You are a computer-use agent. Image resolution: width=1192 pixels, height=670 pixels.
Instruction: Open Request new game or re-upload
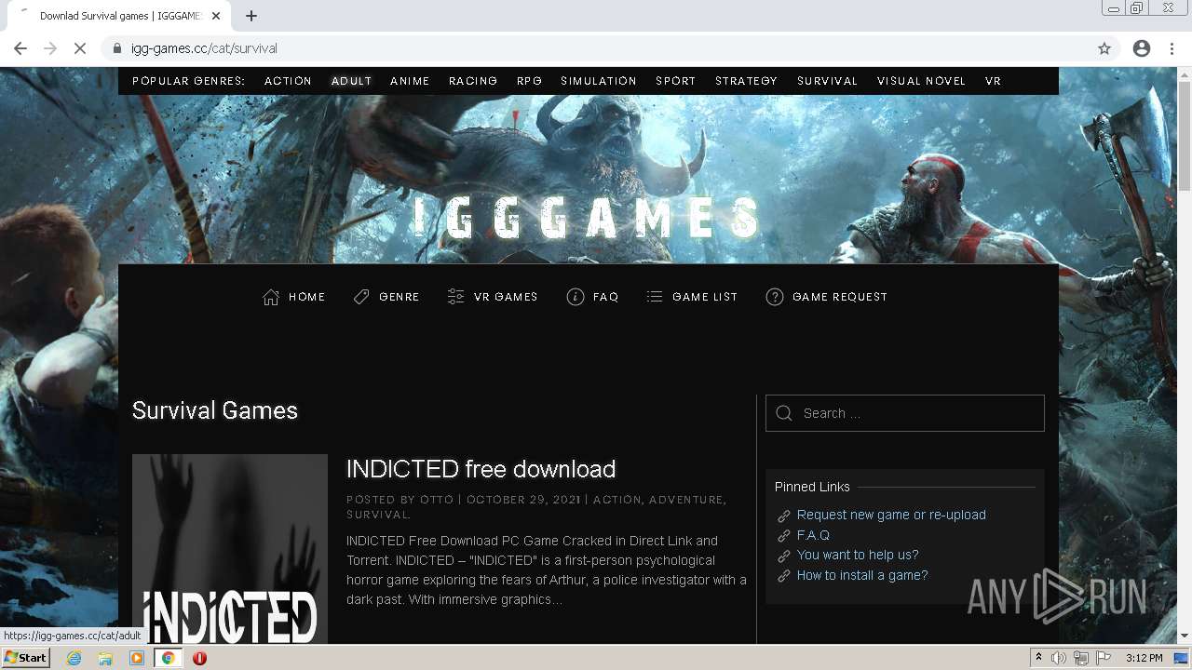(x=891, y=515)
